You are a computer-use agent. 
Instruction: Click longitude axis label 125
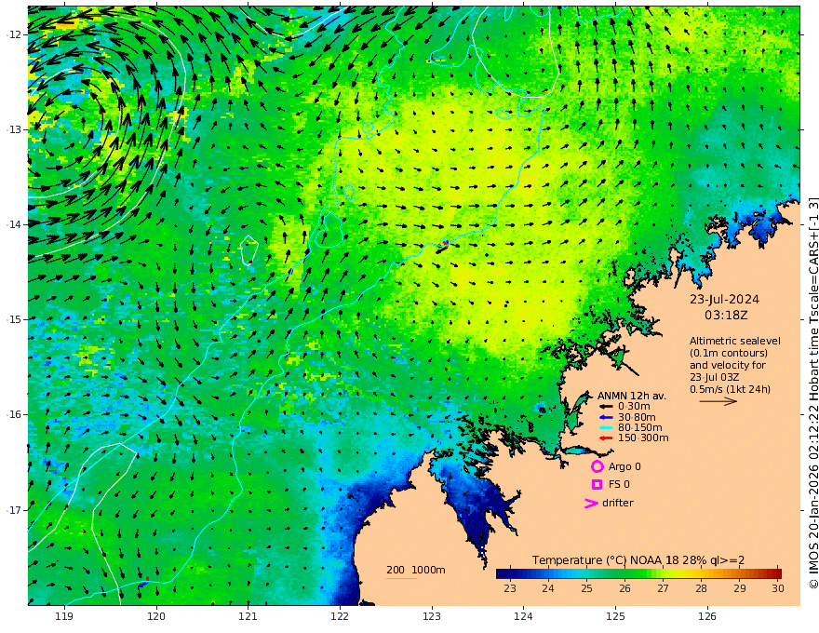click(x=615, y=617)
